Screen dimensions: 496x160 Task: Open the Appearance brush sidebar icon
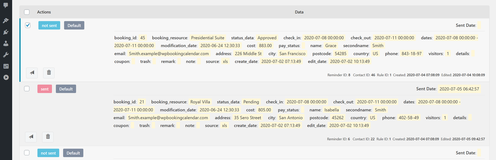[6, 21]
